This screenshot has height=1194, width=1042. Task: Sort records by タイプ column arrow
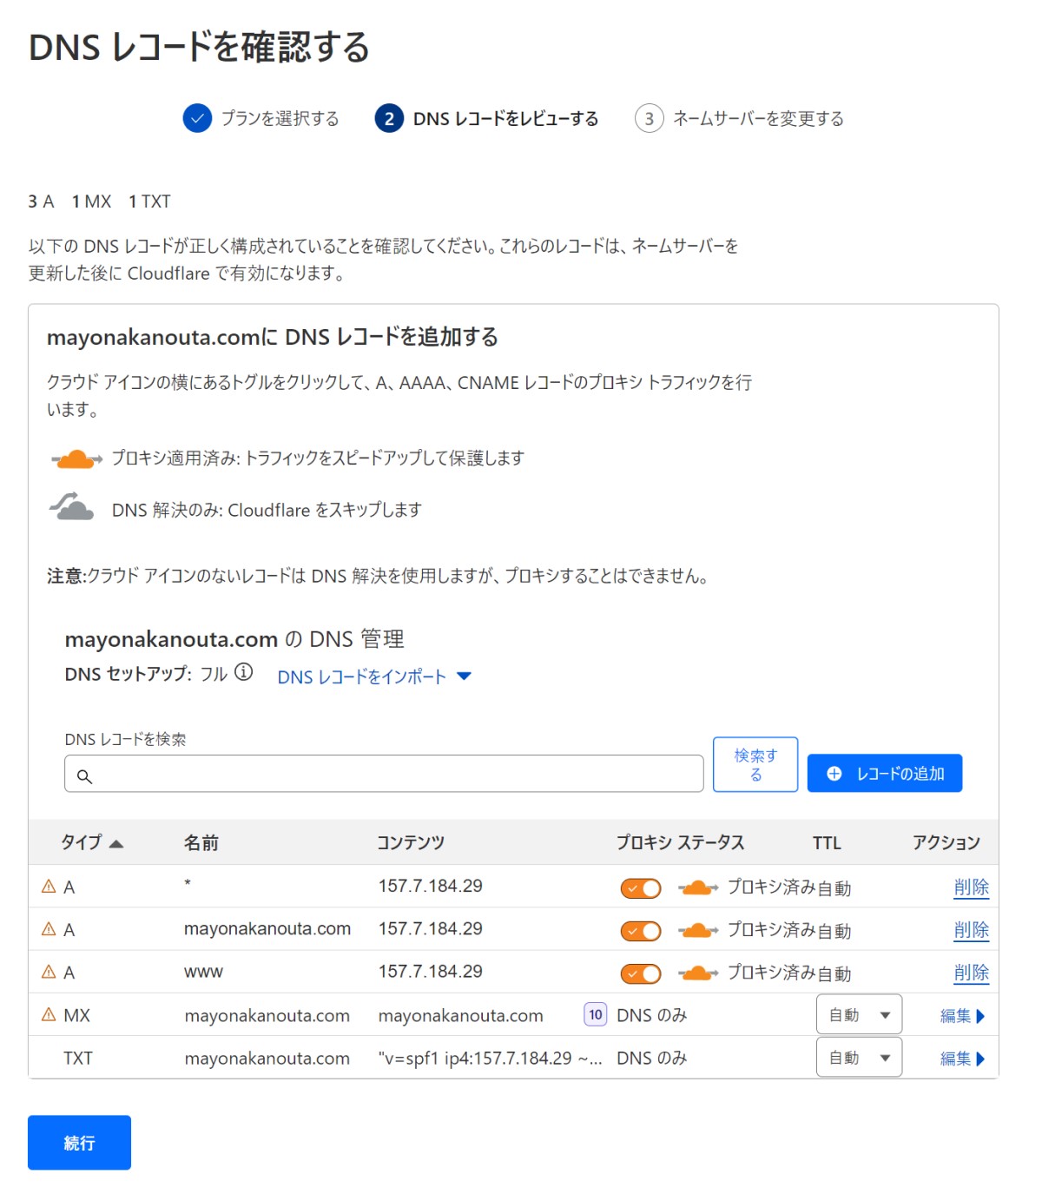coord(116,843)
